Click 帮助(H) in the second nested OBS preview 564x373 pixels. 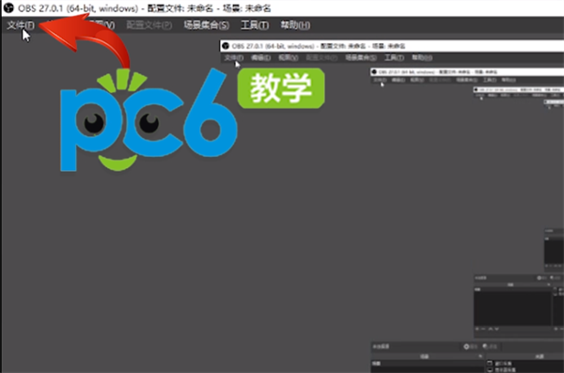click(509, 80)
